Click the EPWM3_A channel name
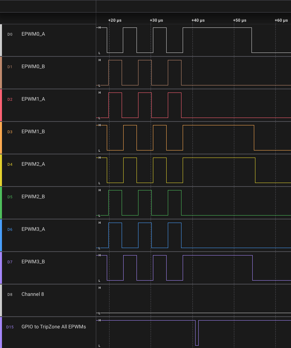The height and width of the screenshot is (348, 291). pos(33,229)
